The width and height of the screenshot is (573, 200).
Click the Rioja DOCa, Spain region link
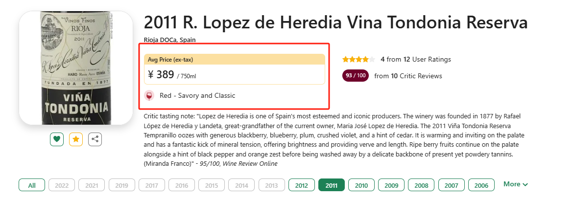(x=170, y=40)
